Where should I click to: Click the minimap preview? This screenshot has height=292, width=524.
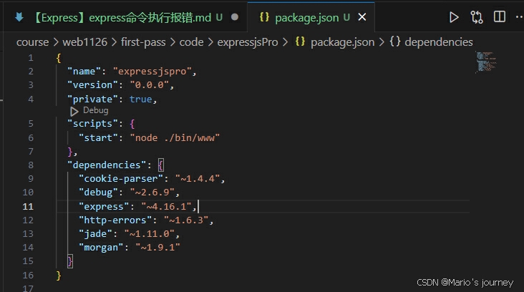pos(485,62)
